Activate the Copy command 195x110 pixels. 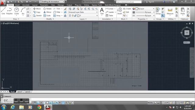tap(37, 12)
